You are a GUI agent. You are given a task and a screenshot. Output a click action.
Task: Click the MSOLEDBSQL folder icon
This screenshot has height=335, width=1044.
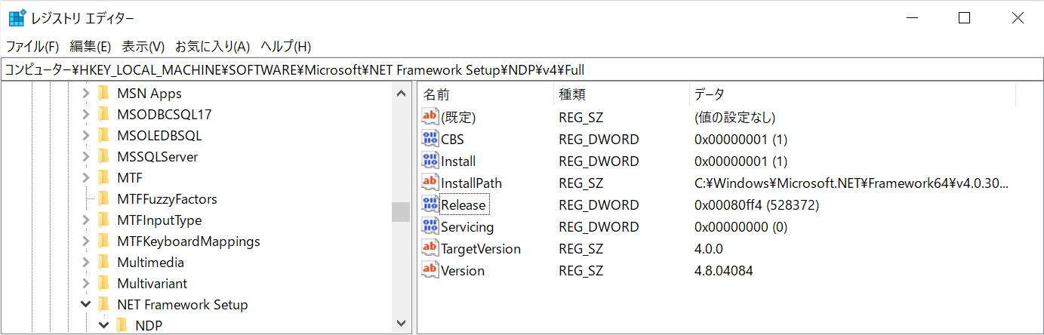[104, 136]
